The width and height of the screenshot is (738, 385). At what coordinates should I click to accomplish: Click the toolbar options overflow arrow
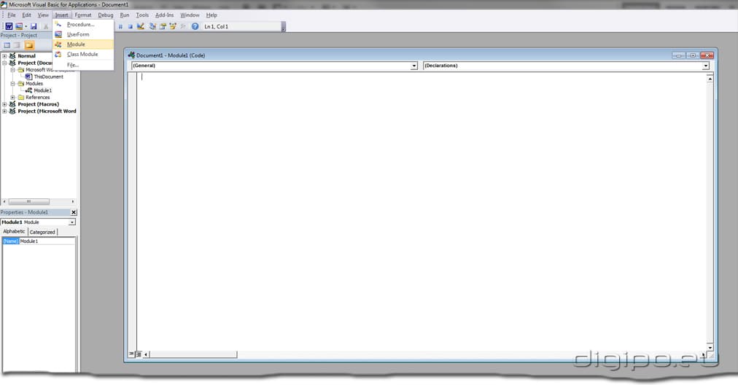(284, 28)
